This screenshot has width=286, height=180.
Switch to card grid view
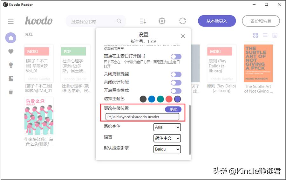coord(255,35)
